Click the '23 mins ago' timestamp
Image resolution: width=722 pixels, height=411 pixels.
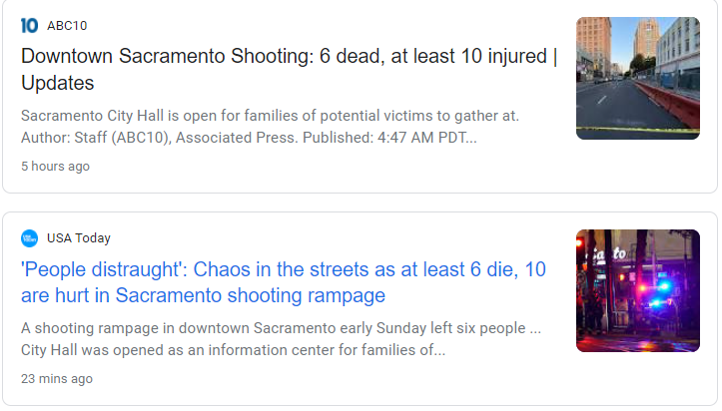pyautogui.click(x=57, y=379)
